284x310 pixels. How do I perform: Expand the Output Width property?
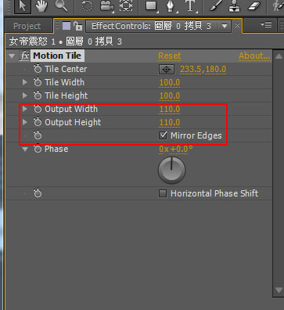pyautogui.click(x=25, y=109)
